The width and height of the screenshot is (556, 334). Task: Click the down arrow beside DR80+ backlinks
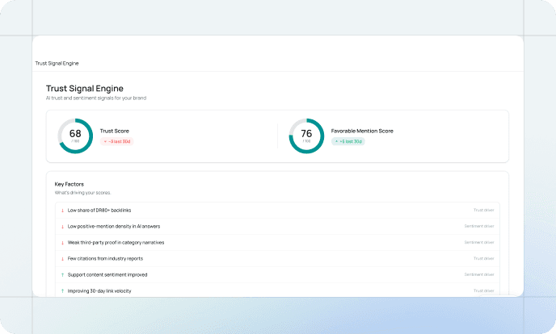click(62, 210)
